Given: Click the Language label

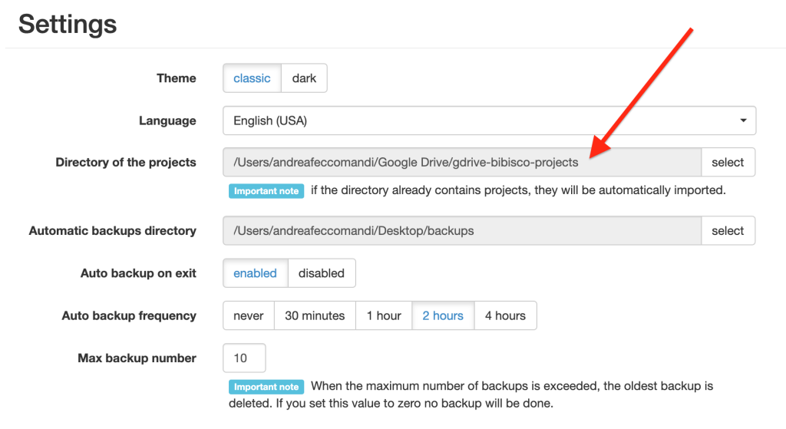Looking at the screenshot, I should point(167,120).
